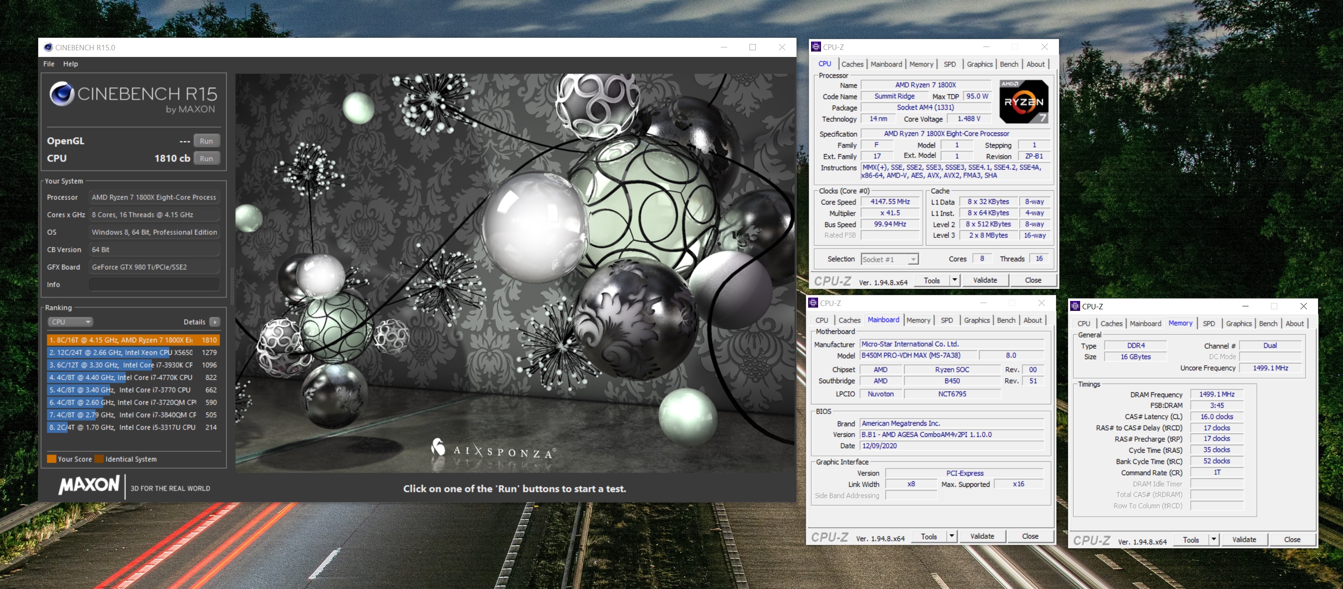The width and height of the screenshot is (1343, 589).
Task: Click Tools button in the CPU window
Action: [x=932, y=281]
